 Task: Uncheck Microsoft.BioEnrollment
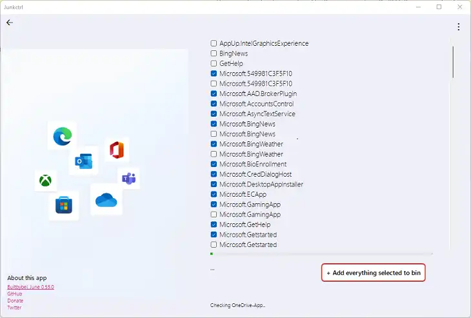point(214,164)
